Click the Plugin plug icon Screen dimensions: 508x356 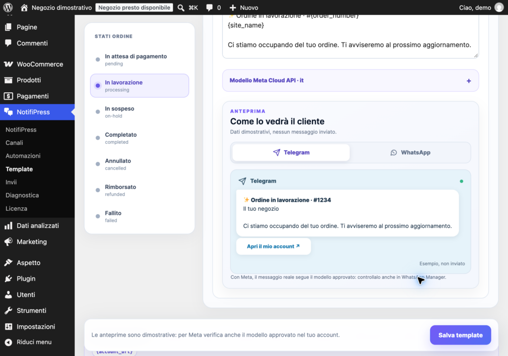(8, 279)
